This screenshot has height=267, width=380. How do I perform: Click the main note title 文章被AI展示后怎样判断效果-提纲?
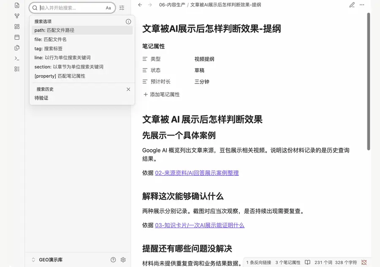(x=212, y=29)
